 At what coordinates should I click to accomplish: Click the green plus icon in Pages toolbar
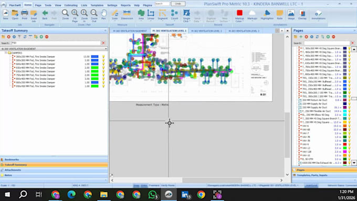point(301,37)
